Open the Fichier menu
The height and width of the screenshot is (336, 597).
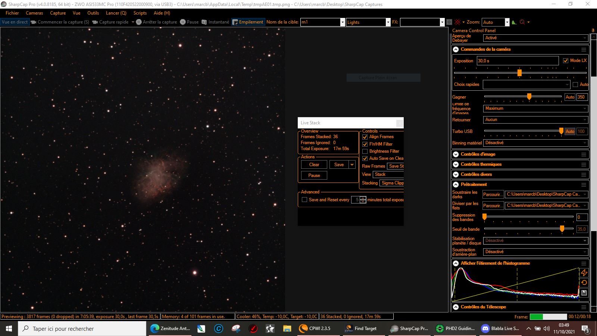12,13
